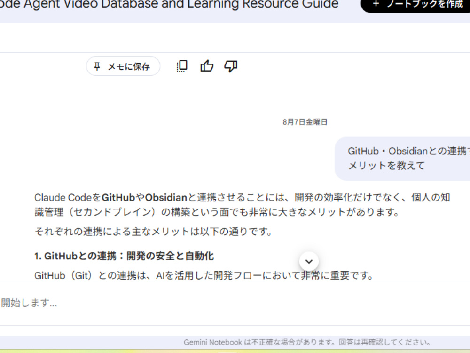Click the Gemini Notebook disclaimer text
Viewport: 470px width, 353px height.
click(308, 342)
